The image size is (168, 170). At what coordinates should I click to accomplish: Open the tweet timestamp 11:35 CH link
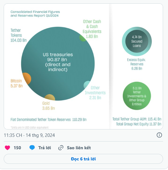[x=29, y=135]
